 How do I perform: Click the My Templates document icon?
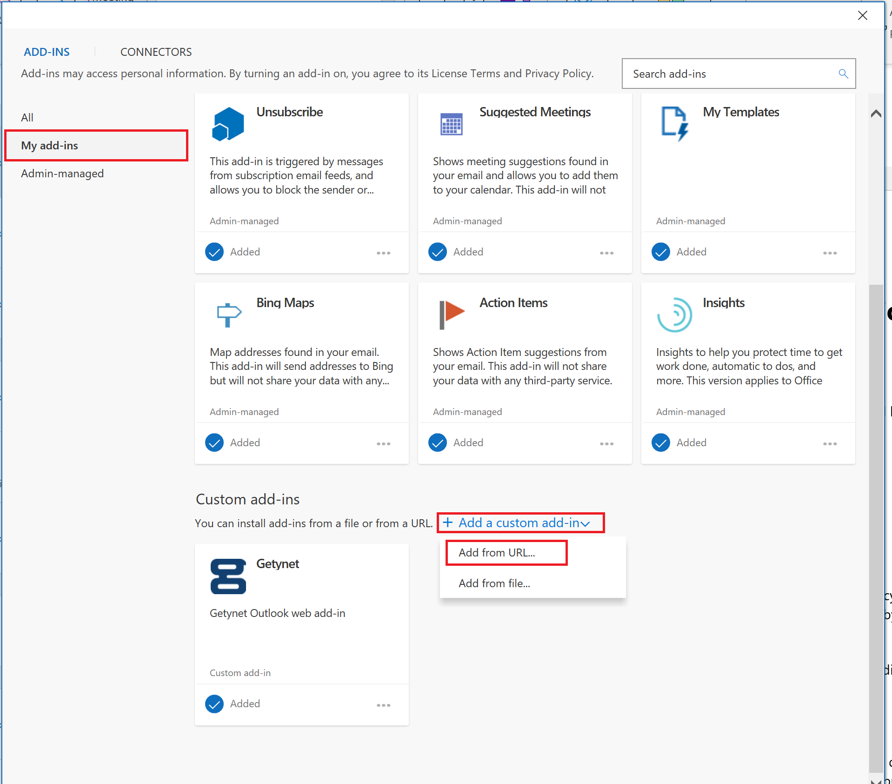[674, 124]
